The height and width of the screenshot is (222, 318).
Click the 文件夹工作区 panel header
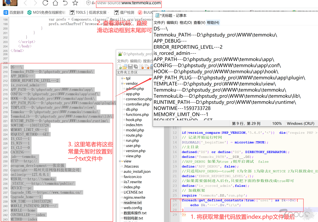[134, 72]
